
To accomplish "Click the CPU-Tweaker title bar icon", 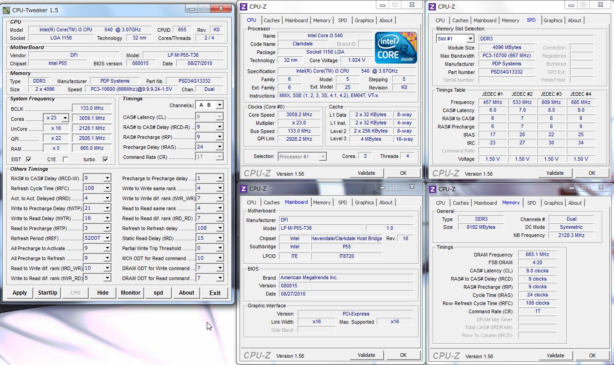I will coord(6,10).
